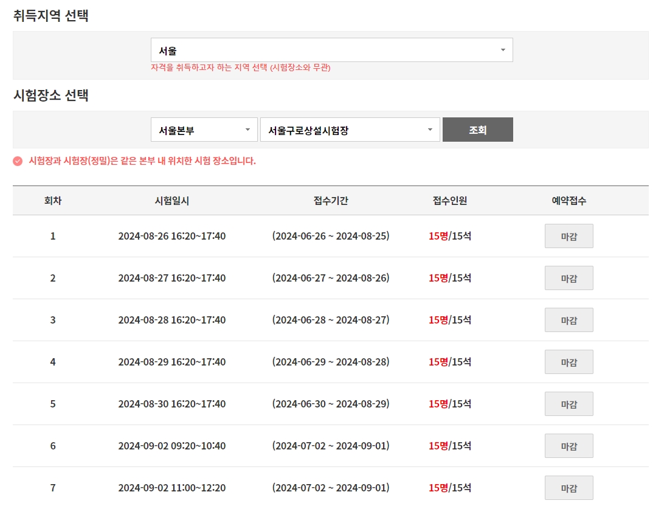Click the red hint text under region dropdown
Viewport: 667px width, 506px height.
[x=241, y=68]
